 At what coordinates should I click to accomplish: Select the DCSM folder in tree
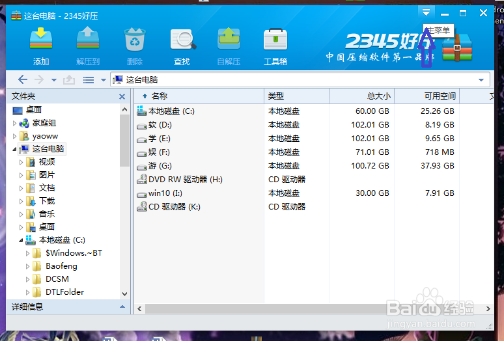[x=57, y=279]
